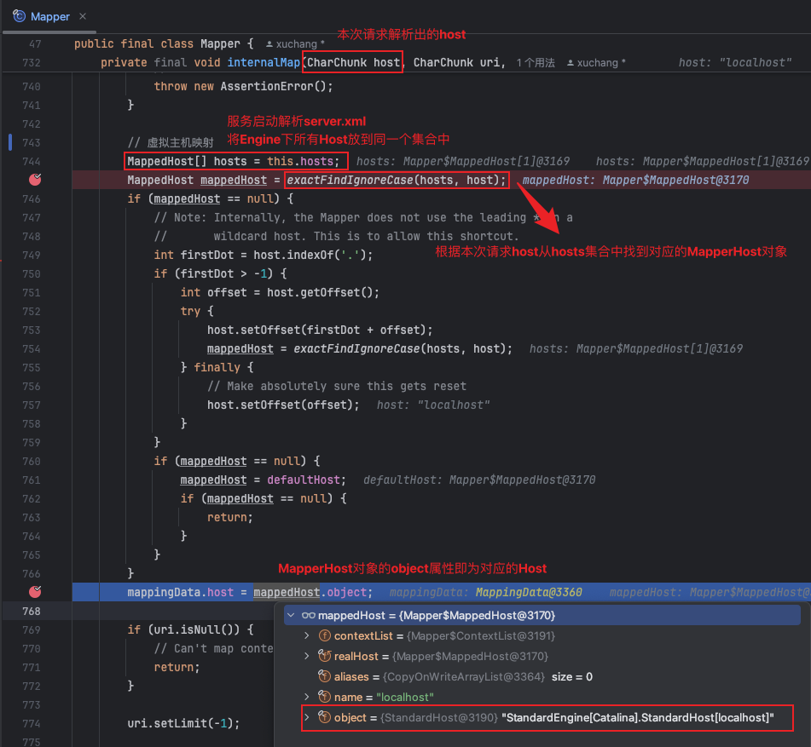
Task: Click the StandardHost[localhost] object value
Action: [638, 717]
